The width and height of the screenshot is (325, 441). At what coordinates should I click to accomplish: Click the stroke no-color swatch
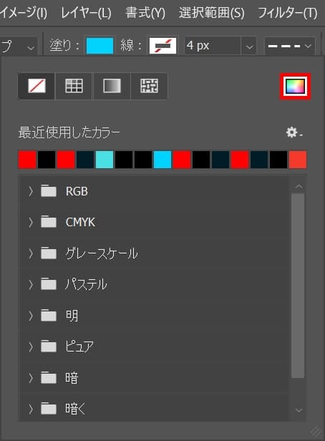pyautogui.click(x=162, y=46)
